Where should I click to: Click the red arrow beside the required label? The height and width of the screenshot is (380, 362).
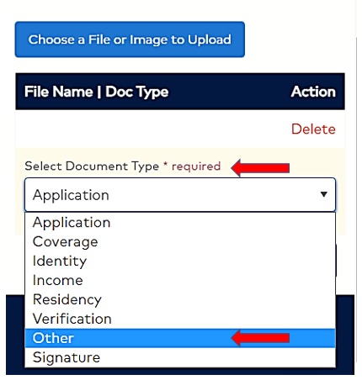[x=260, y=167]
